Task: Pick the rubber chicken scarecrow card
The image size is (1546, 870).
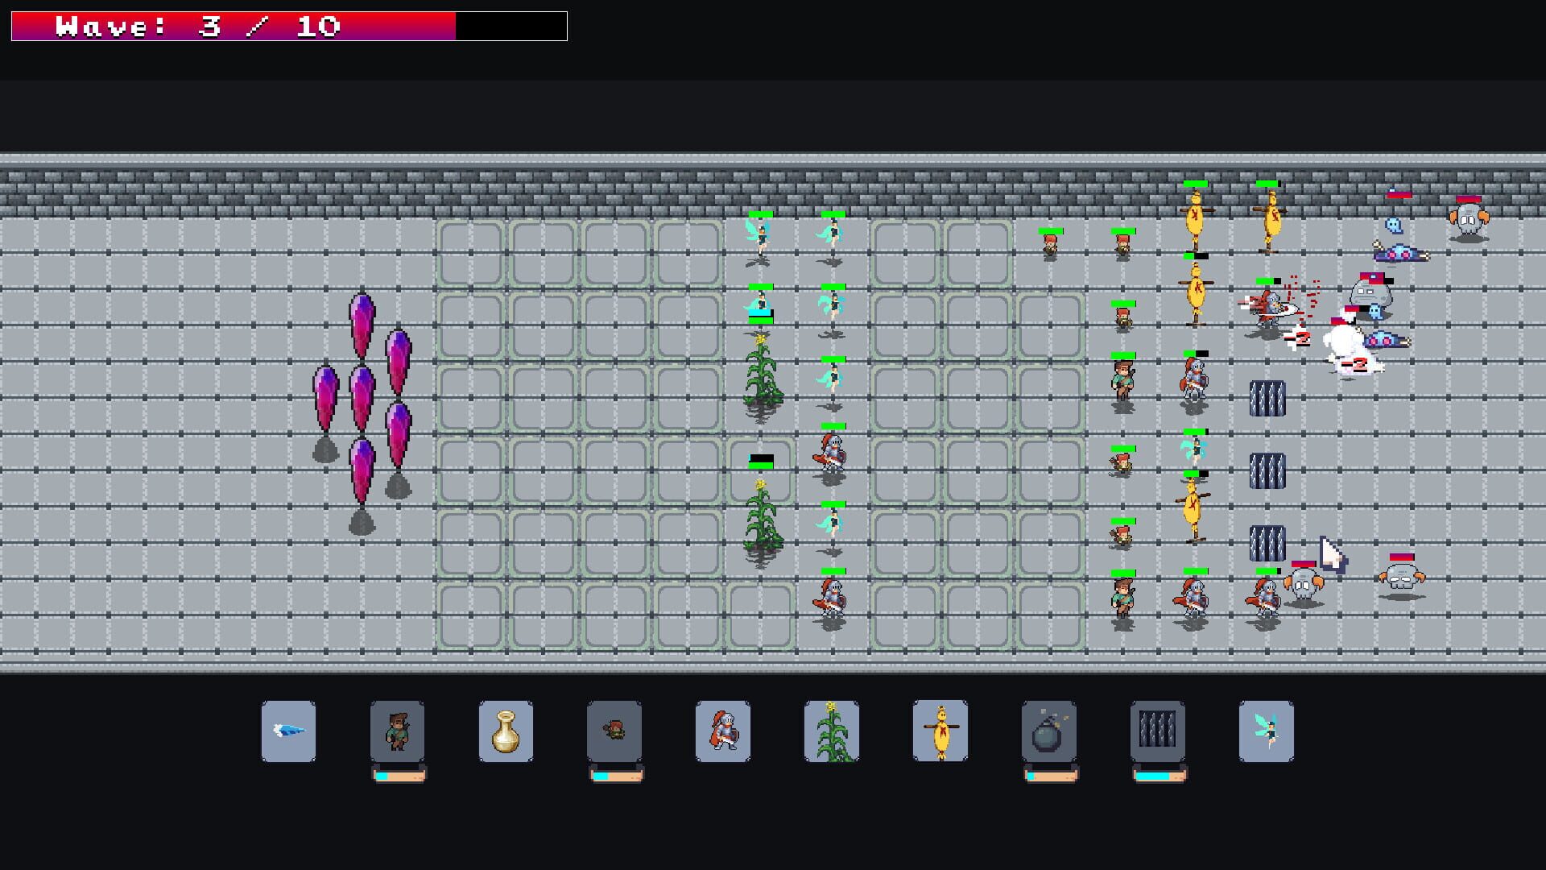Action: (x=940, y=731)
